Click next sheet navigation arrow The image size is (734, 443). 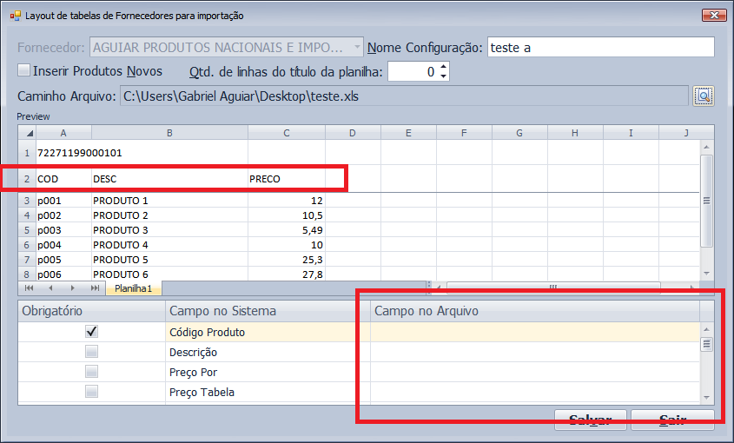point(71,288)
